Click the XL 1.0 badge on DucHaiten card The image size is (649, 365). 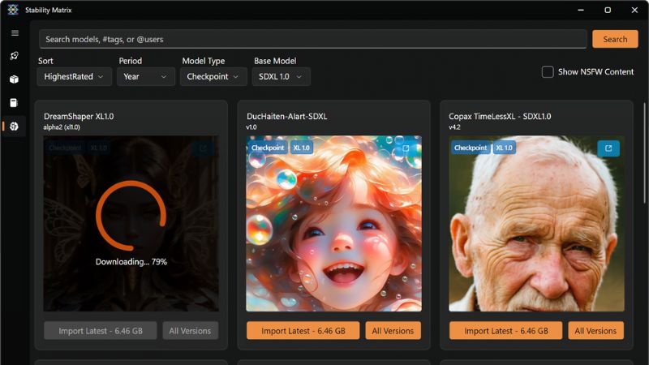pos(302,148)
